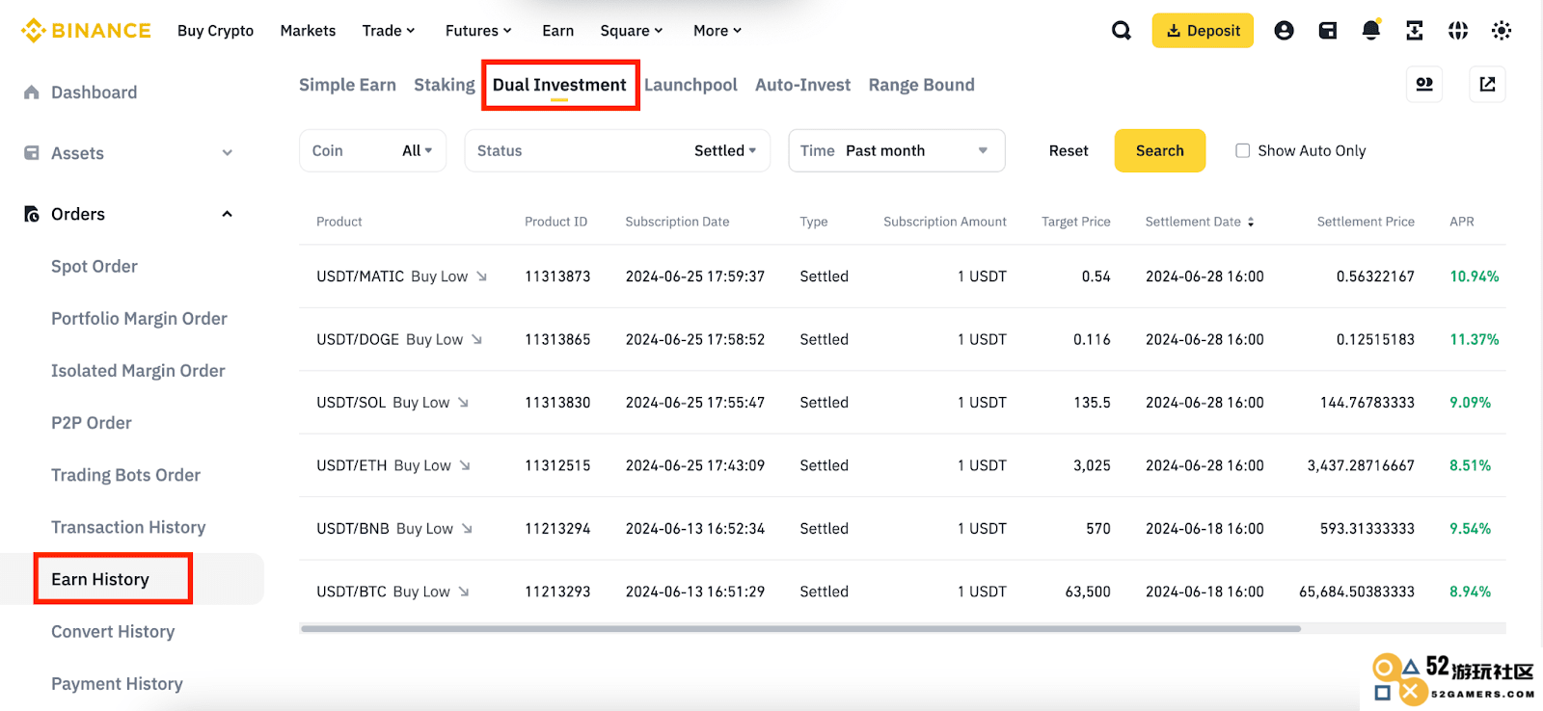
Task: Click arrow icon beside USDT/DOGE Buy Low
Action: [x=476, y=339]
